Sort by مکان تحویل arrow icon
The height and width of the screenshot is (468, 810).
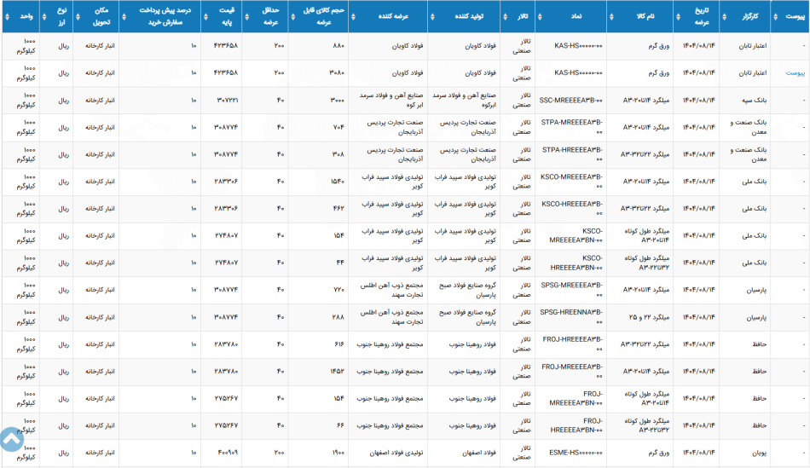(78, 16)
